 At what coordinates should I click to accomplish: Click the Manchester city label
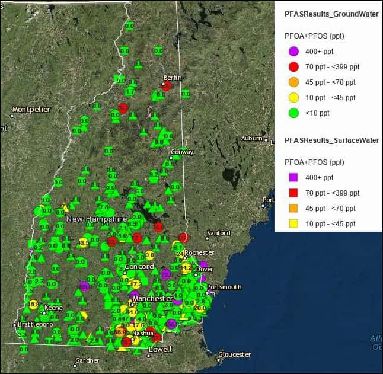coord(152,298)
